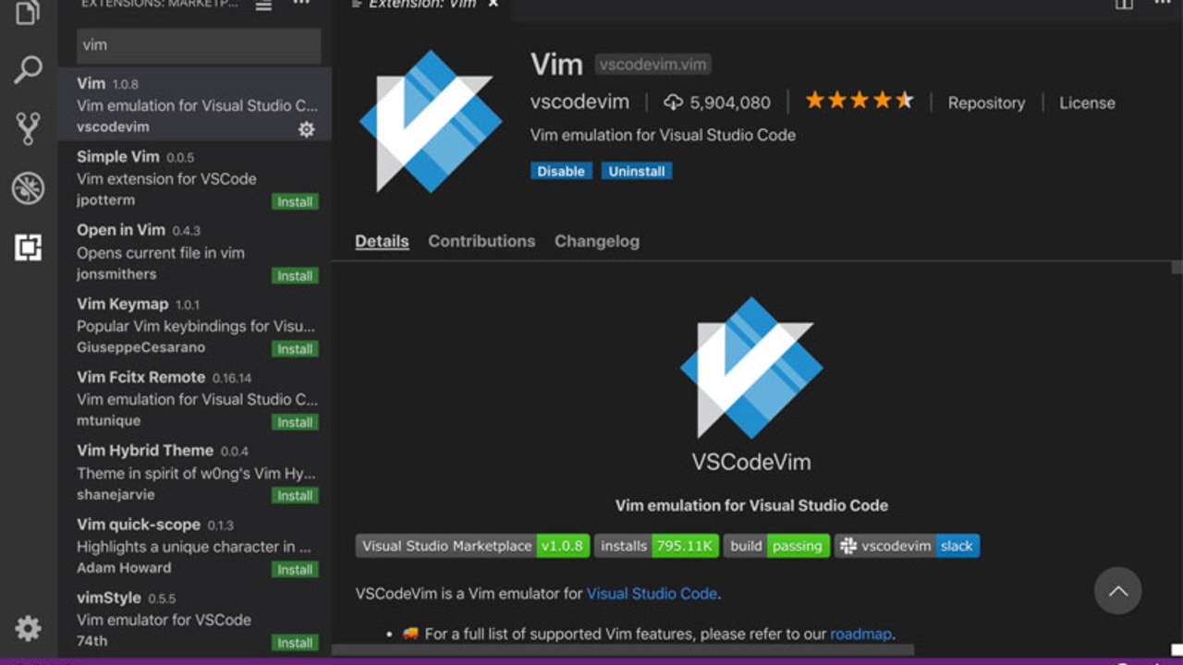Install the Vim Hybrid Theme extension
The width and height of the screenshot is (1183, 665).
tap(295, 495)
